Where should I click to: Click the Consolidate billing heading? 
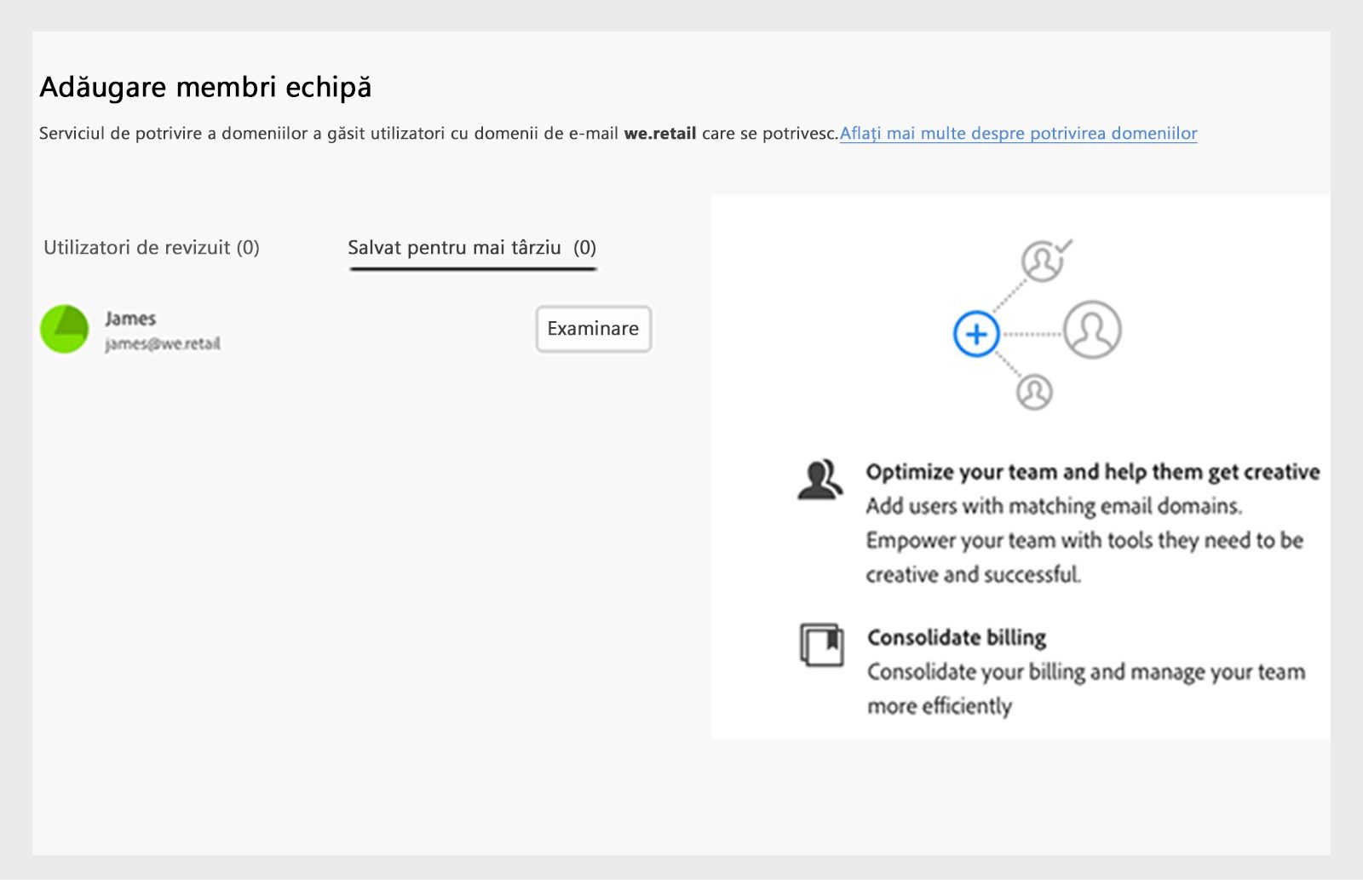point(956,637)
